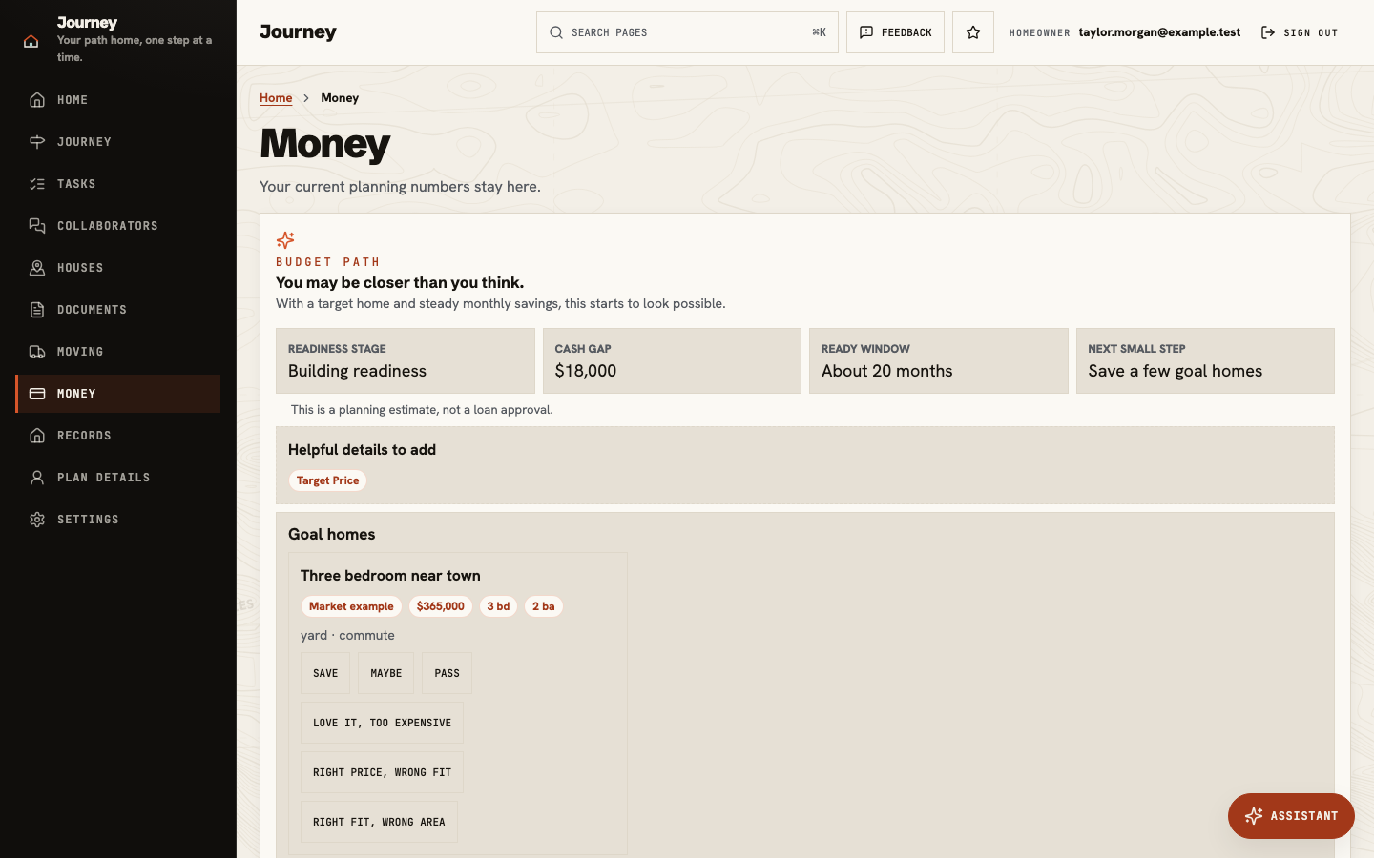Click the Tasks checklist icon

tap(37, 184)
